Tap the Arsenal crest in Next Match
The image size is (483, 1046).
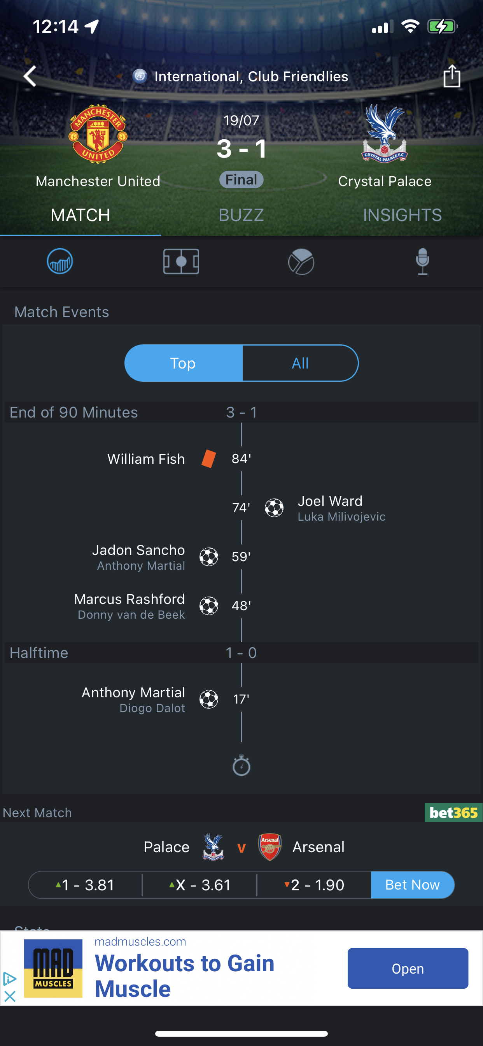click(x=270, y=847)
